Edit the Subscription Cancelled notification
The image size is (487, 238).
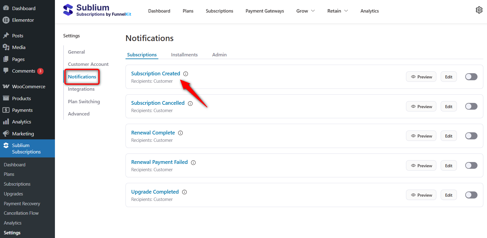click(x=449, y=107)
